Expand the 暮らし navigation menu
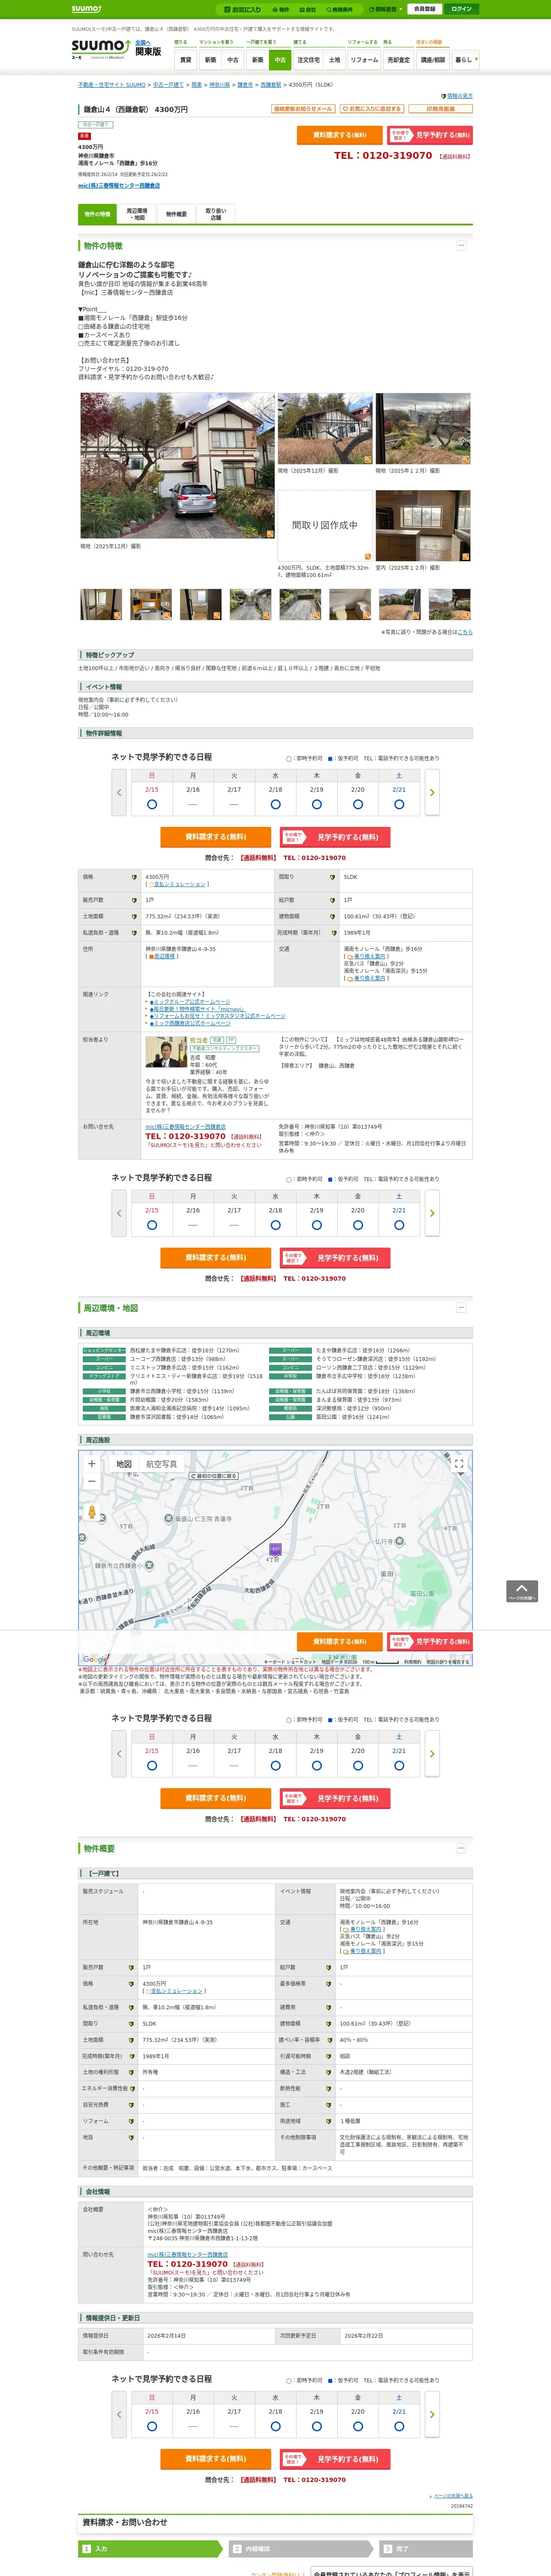 click(x=465, y=60)
